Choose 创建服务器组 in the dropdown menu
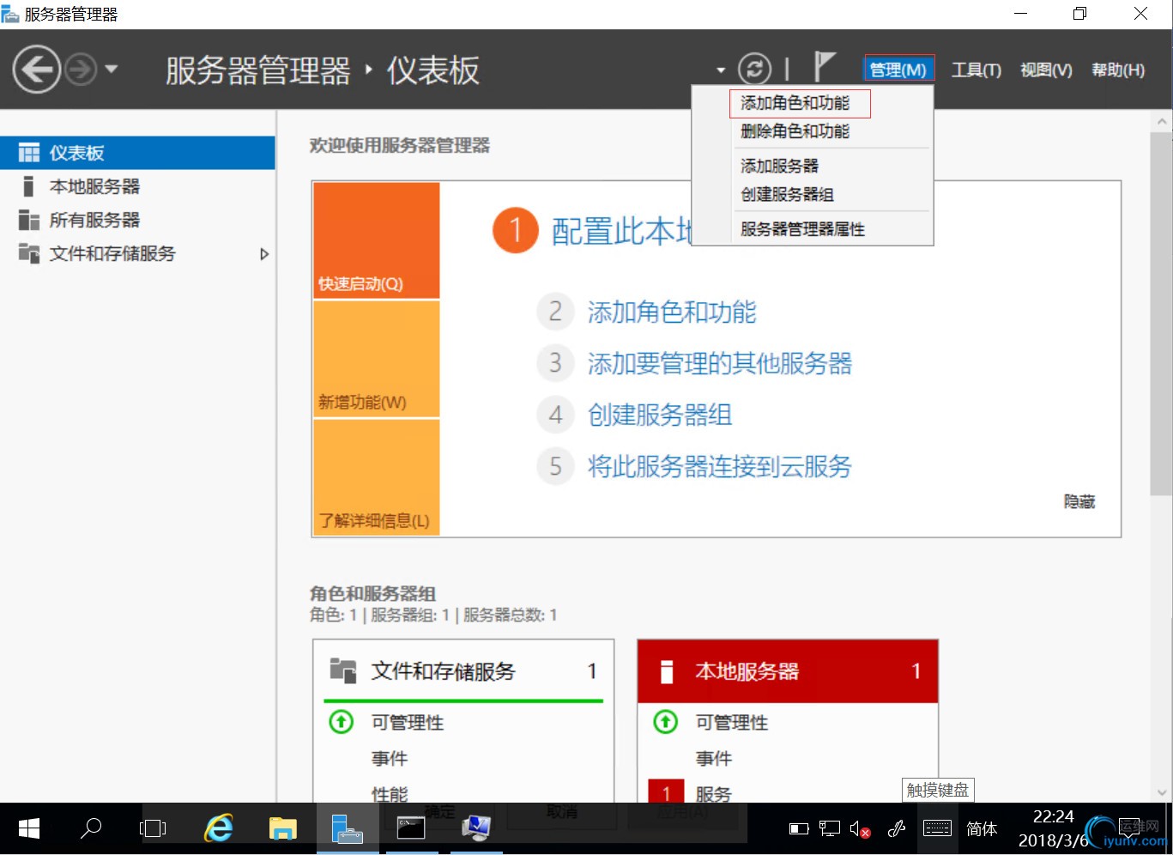Viewport: 1173px width, 855px height. point(788,194)
